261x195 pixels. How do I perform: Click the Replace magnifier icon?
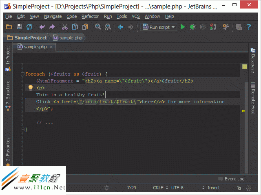coord(108,27)
